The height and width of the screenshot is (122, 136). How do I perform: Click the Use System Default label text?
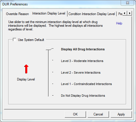click(31, 40)
